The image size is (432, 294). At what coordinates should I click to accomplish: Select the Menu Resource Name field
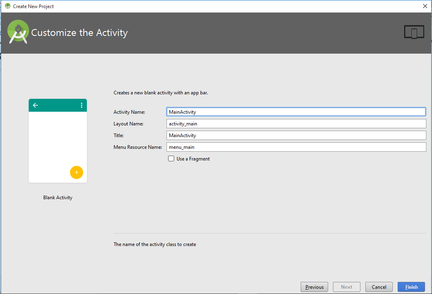(x=296, y=147)
